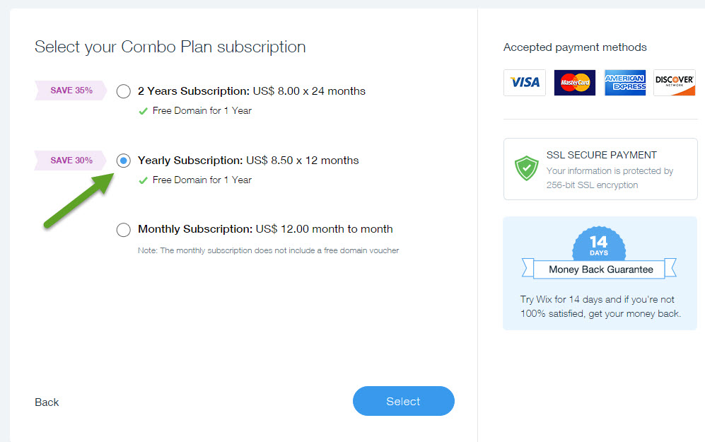Image resolution: width=705 pixels, height=442 pixels.
Task: Click the MasterCard payment logo
Action: click(x=575, y=83)
